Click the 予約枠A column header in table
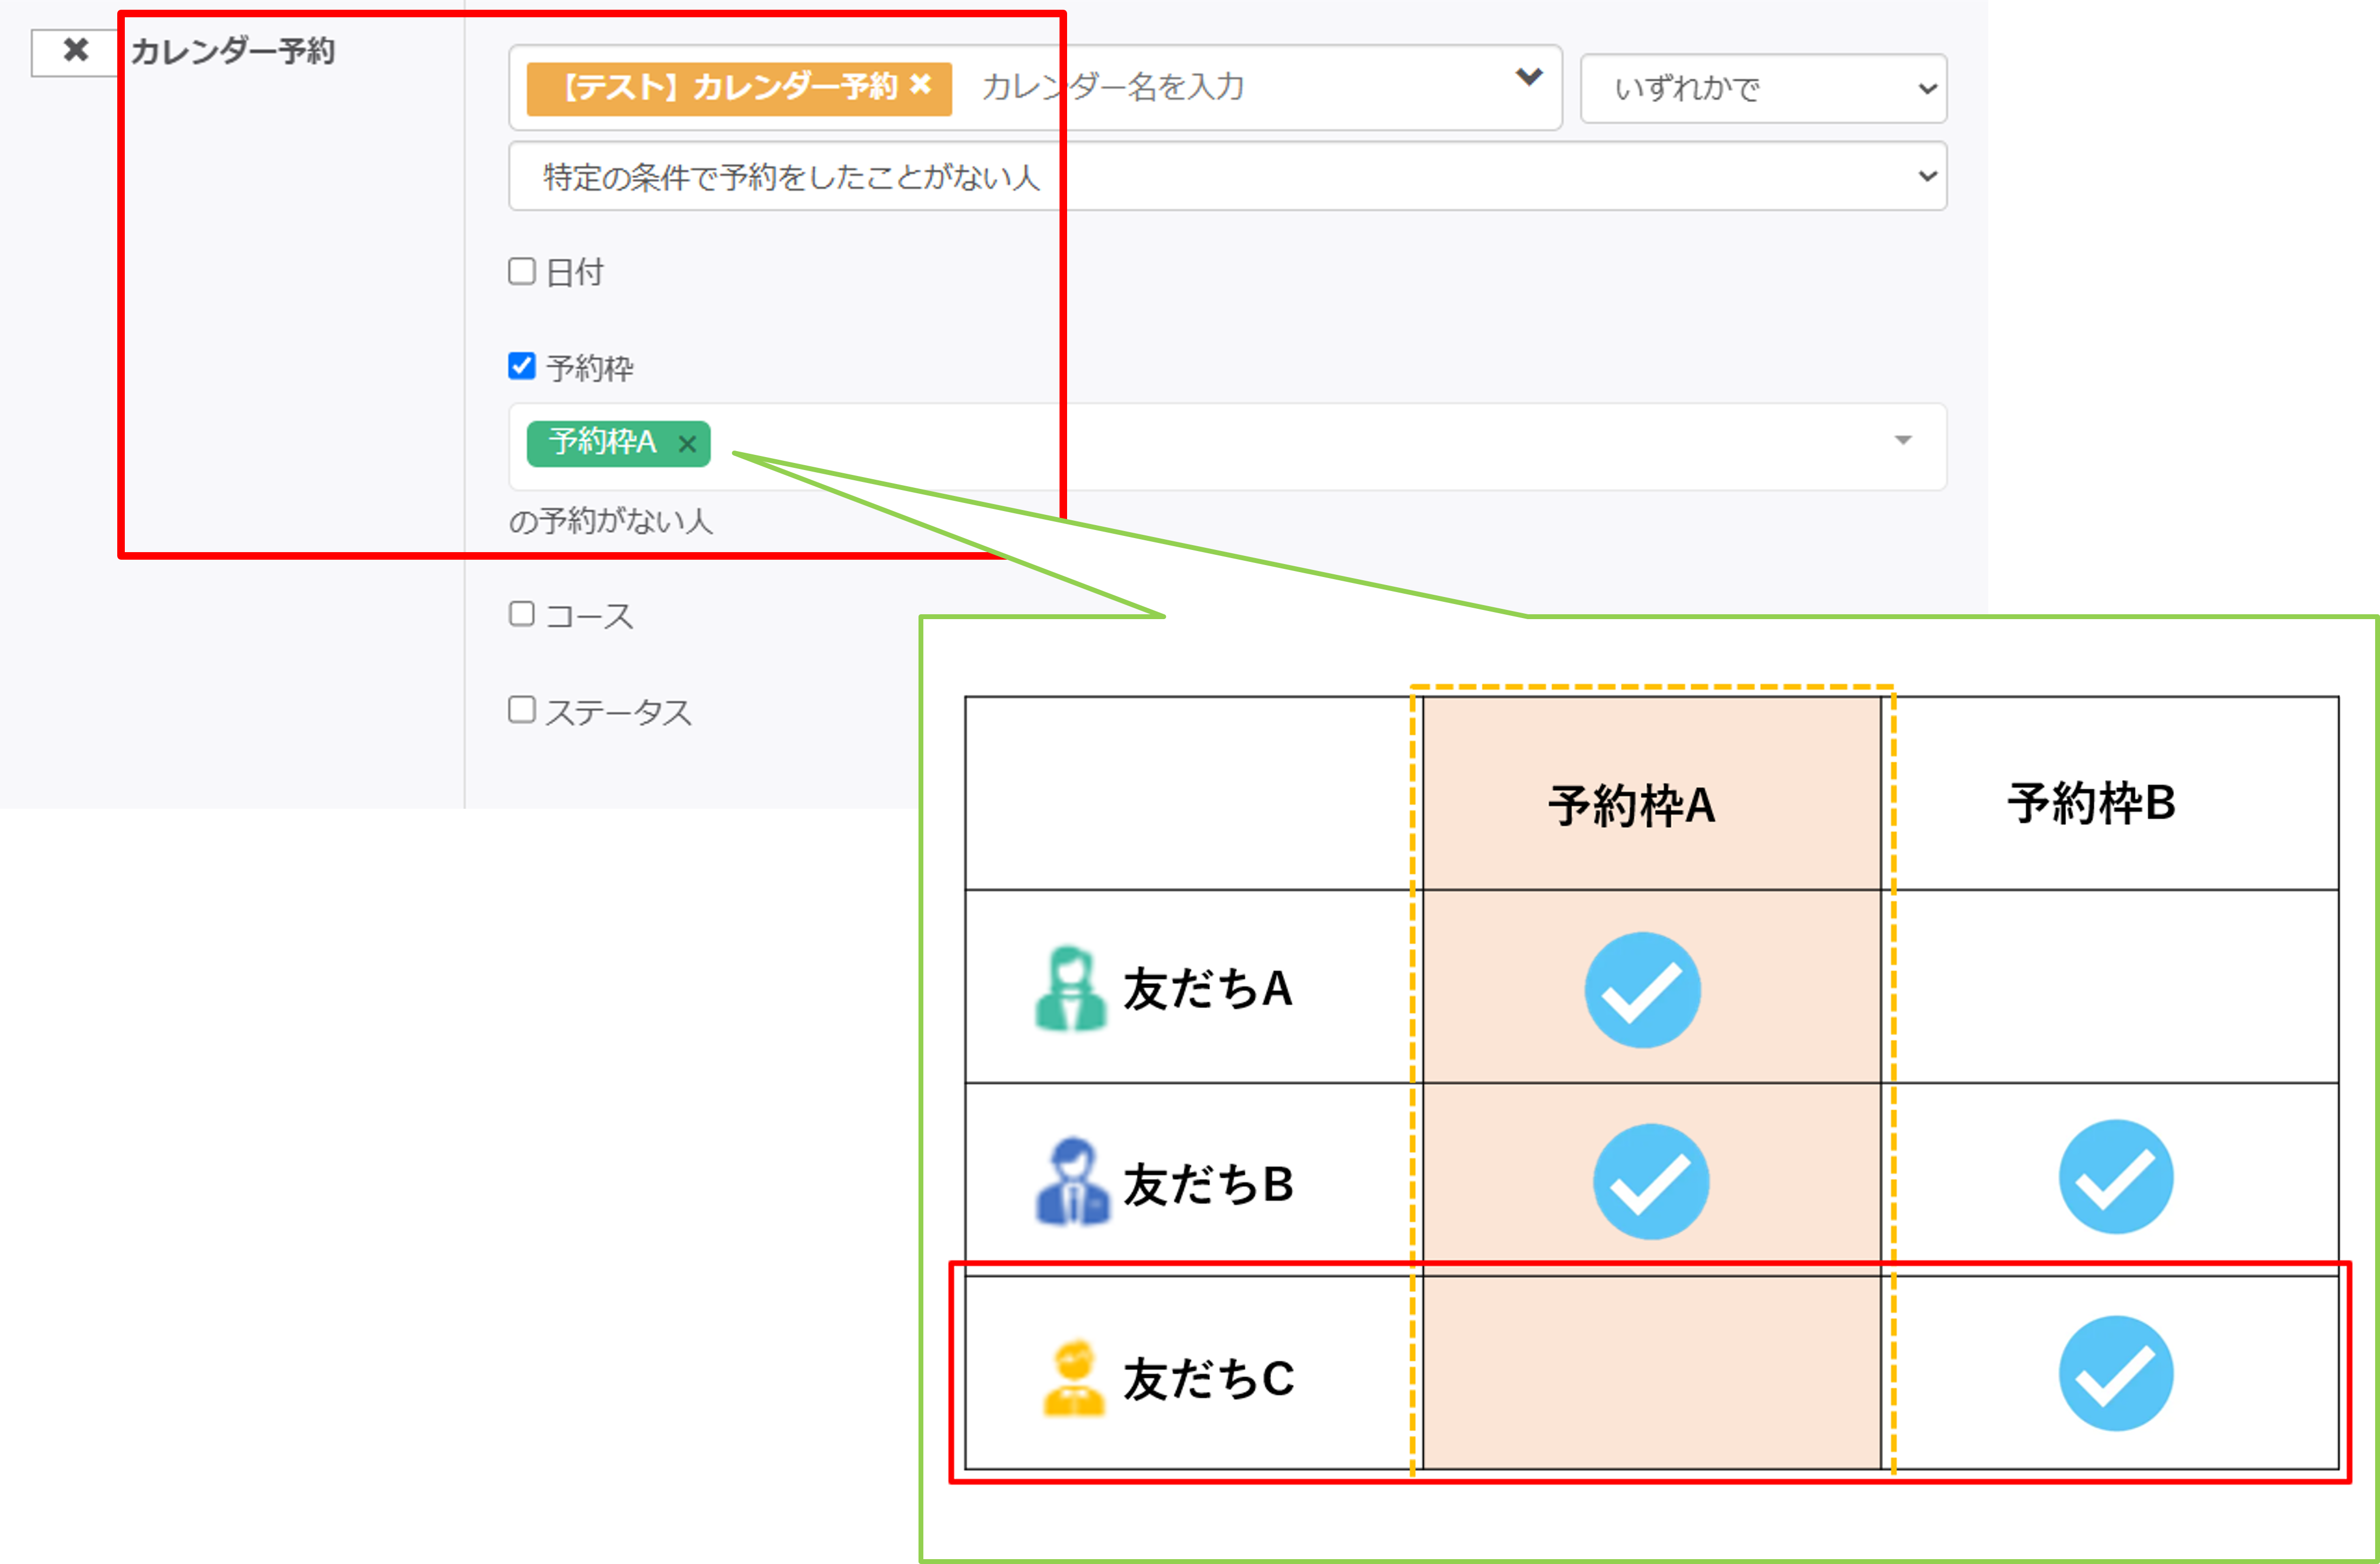The height and width of the screenshot is (1564, 2380). pyautogui.click(x=1631, y=806)
